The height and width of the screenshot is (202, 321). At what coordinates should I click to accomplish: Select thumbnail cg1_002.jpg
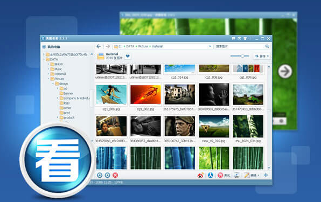click(145, 95)
